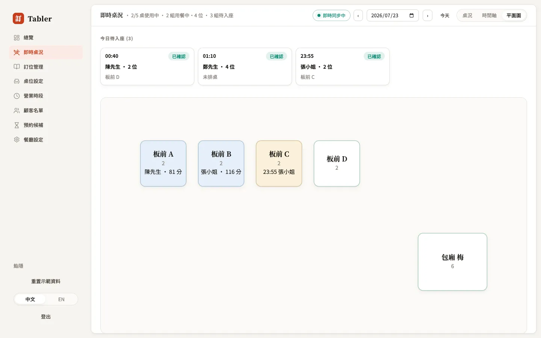Click the 張小姐 ・ 116 分 text on 板前 B

click(221, 172)
